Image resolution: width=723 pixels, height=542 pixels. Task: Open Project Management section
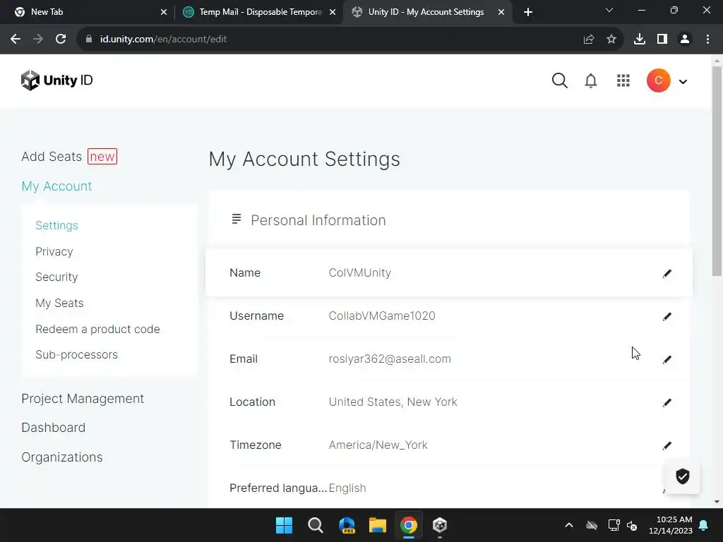(83, 399)
